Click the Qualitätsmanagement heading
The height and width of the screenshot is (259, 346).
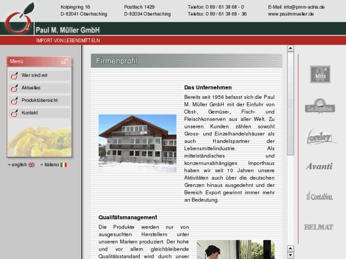pyautogui.click(x=128, y=218)
